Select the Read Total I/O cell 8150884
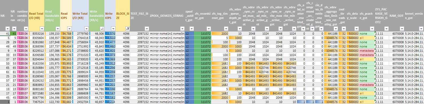 coord(36,68)
